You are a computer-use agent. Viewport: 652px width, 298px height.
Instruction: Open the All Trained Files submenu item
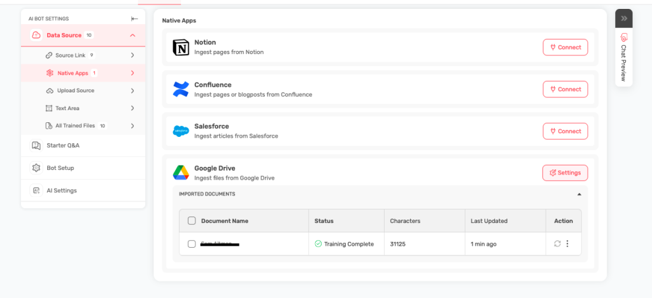(x=83, y=125)
